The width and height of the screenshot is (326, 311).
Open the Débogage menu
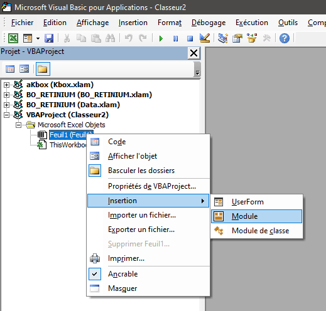[209, 23]
